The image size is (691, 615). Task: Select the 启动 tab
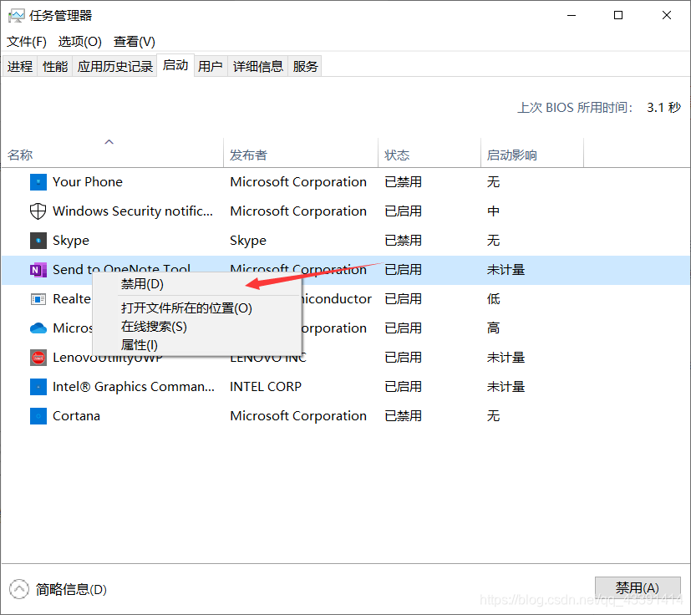pyautogui.click(x=175, y=65)
